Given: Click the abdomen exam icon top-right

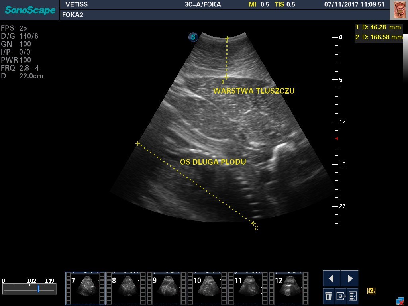Looking at the screenshot, I should (x=400, y=10).
